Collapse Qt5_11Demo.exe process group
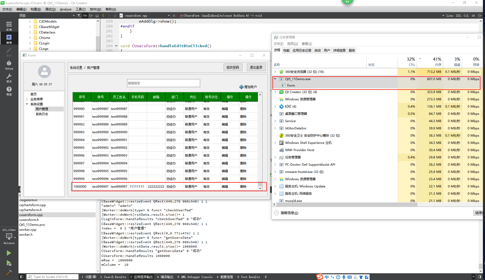The image size is (485, 280). [275, 79]
